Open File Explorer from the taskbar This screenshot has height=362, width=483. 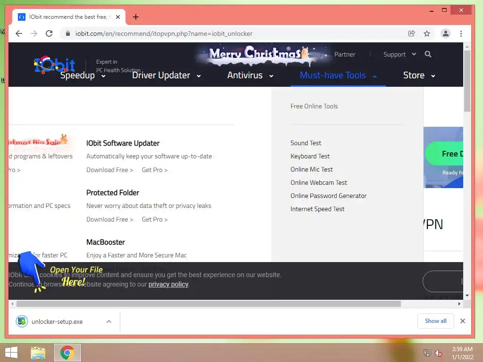[38, 353]
